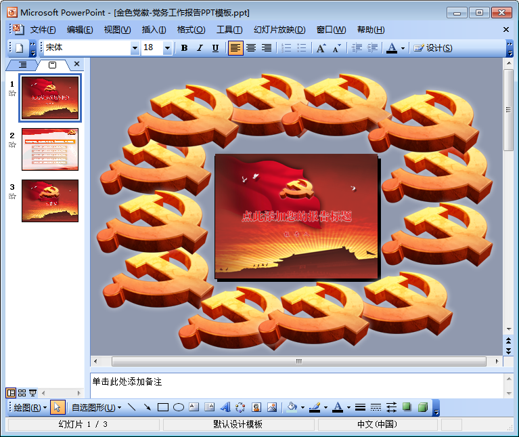Toggle bulleted list
This screenshot has width=519, height=437.
click(x=302, y=48)
